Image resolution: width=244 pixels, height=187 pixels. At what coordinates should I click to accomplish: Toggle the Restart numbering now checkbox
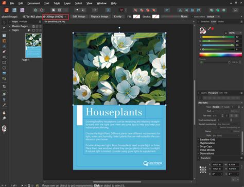(218, 127)
